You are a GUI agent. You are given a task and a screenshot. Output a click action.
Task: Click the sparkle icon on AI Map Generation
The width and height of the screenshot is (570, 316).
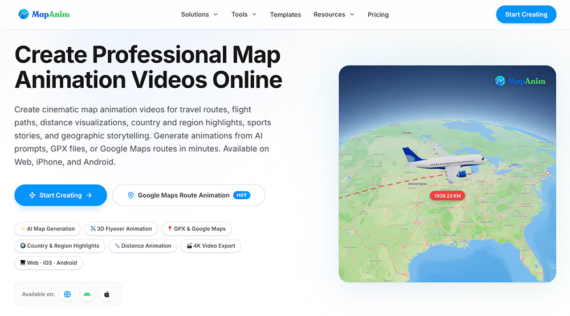click(23, 229)
